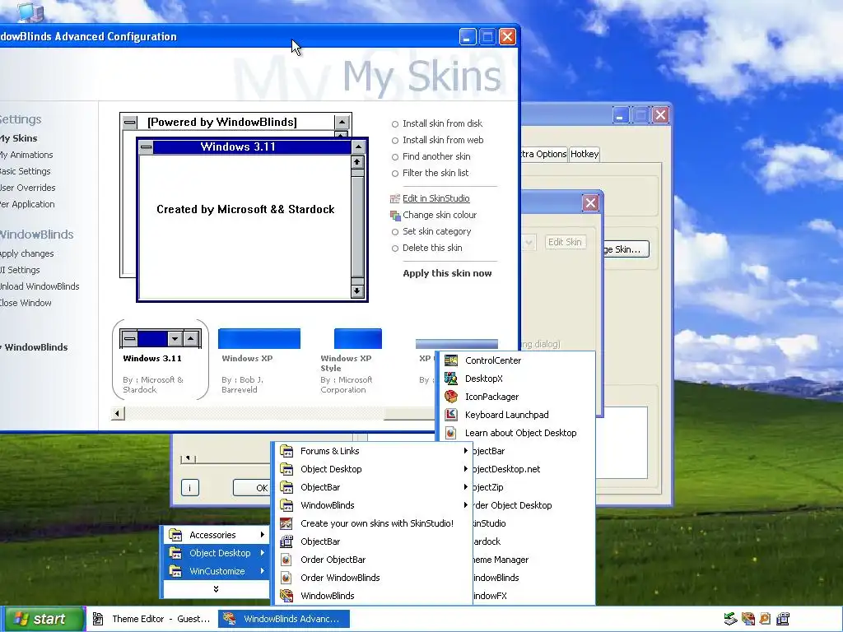843x632 pixels.
Task: Expand the Forums & Links submenu arrow
Action: [466, 451]
